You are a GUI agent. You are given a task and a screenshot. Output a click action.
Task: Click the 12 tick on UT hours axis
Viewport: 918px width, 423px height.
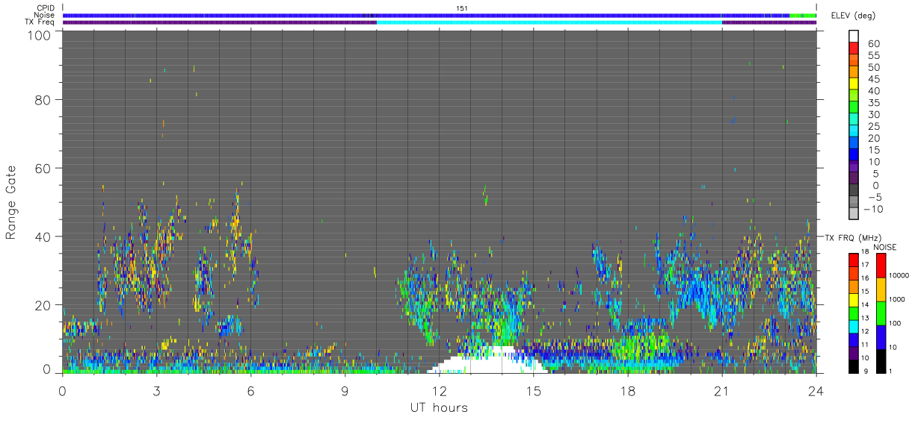click(439, 390)
